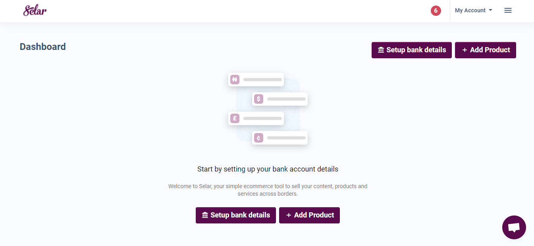Click the Dashboard heading
This screenshot has height=246, width=534.
click(43, 47)
